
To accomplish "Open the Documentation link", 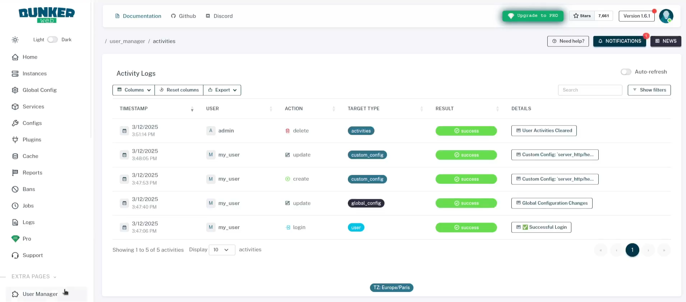I will click(138, 16).
